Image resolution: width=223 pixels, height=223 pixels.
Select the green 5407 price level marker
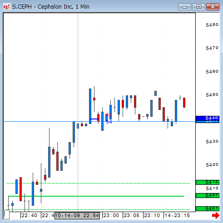(208, 195)
